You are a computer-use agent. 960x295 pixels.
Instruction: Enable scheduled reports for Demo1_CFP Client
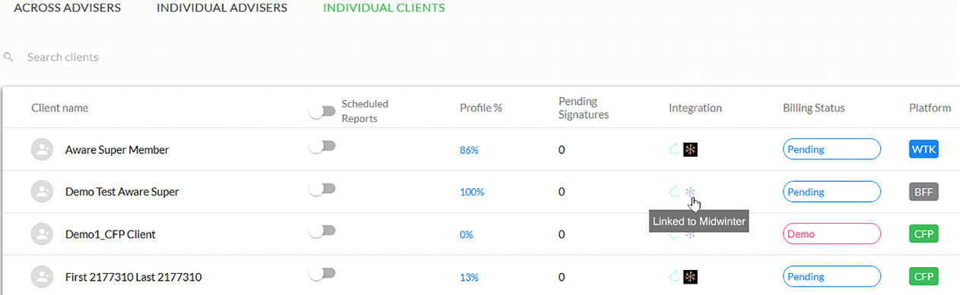click(x=323, y=231)
